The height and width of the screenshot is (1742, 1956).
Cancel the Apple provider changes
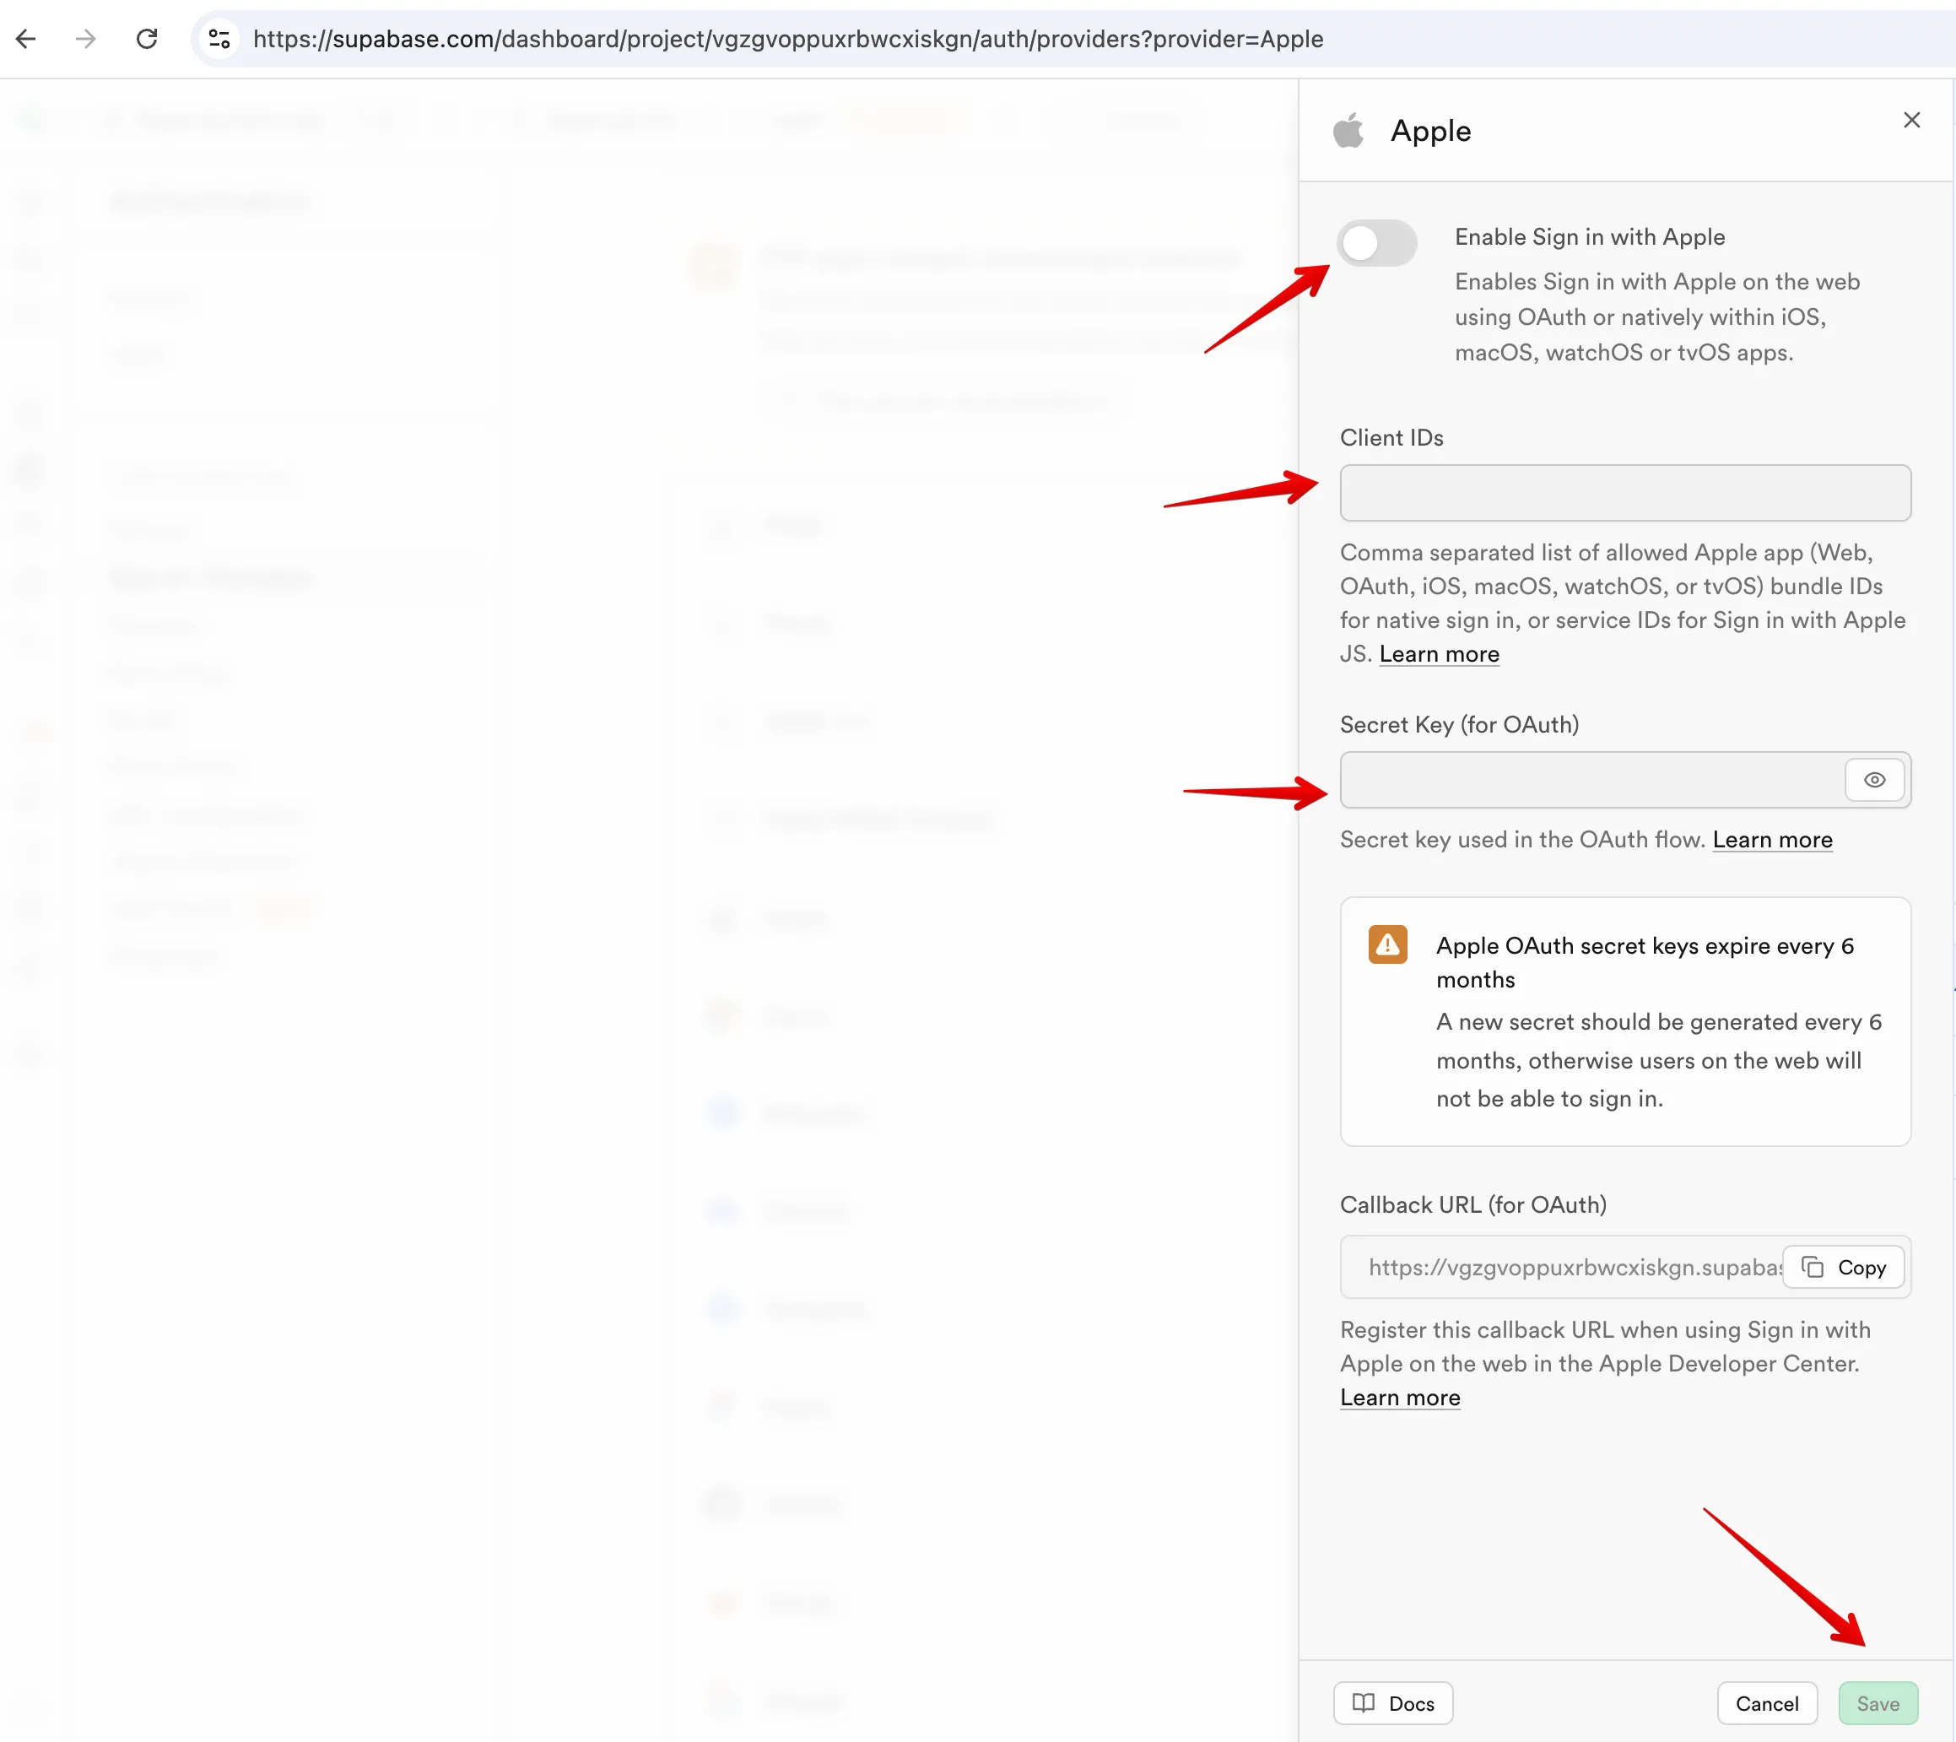[1766, 1704]
